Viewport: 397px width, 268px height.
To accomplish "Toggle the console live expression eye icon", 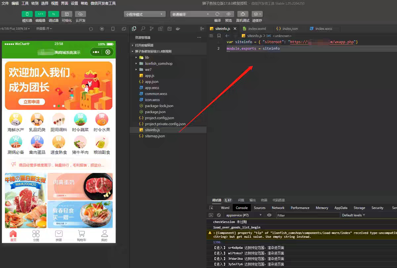I will click(x=269, y=215).
